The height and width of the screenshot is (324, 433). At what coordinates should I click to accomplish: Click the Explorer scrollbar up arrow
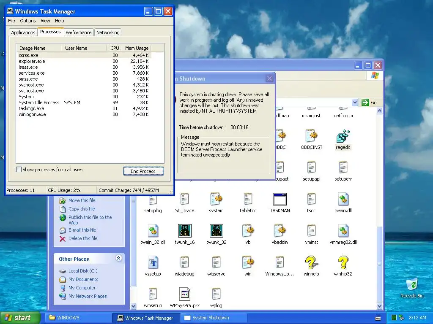tap(379, 111)
